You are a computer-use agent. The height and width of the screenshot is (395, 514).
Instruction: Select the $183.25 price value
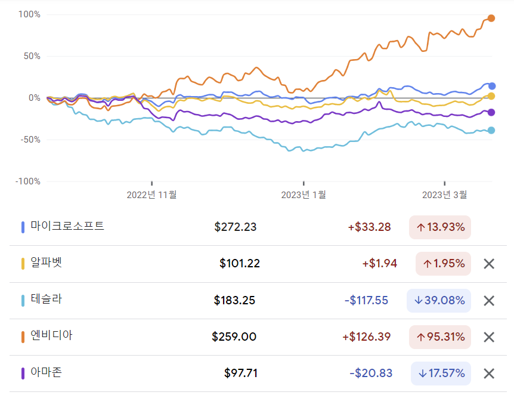click(x=234, y=300)
